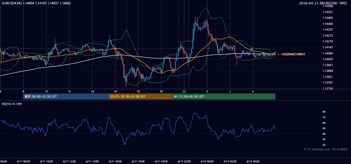Click hour label 12 under the price chart
Image resolution: width=351 pixels, height=164 pixels.
click(69, 92)
